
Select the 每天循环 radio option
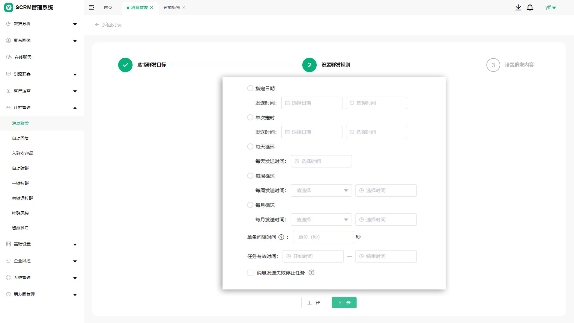pos(250,146)
